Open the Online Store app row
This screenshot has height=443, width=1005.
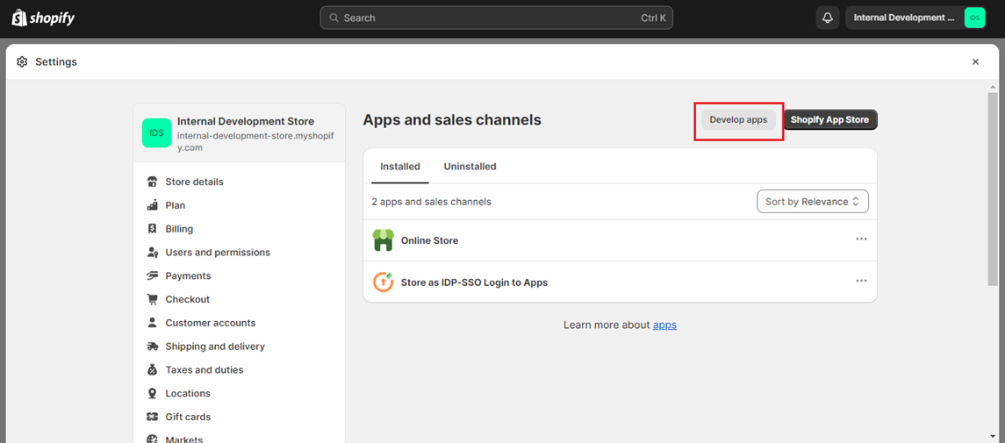[x=620, y=240]
